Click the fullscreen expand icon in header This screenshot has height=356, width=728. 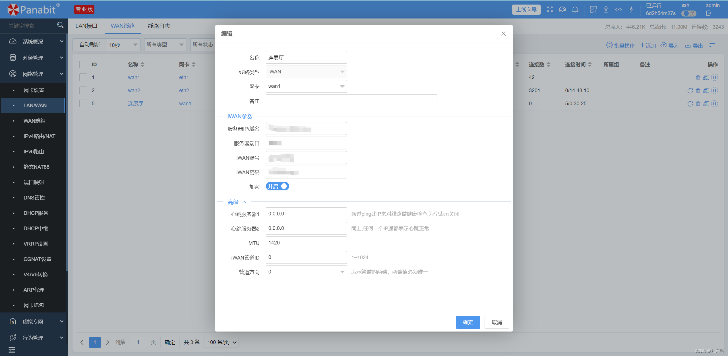(x=550, y=10)
